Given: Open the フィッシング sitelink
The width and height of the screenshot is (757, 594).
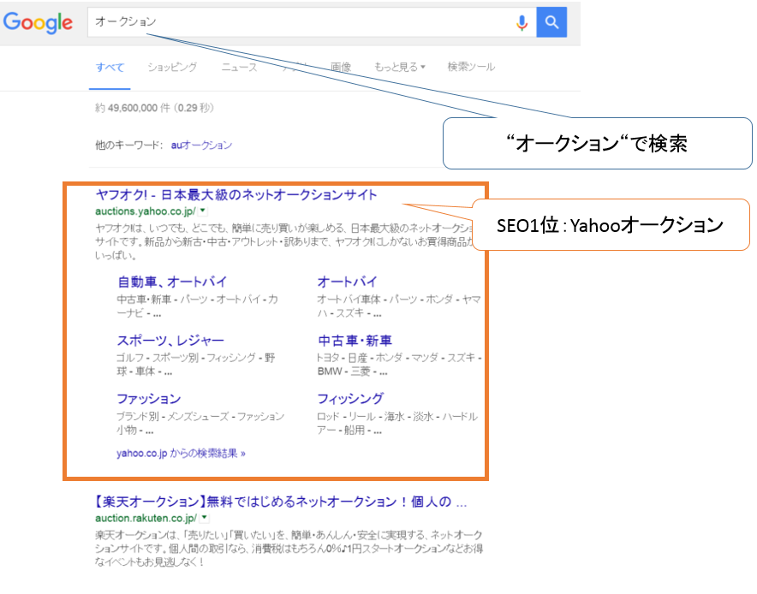Looking at the screenshot, I should click(350, 399).
